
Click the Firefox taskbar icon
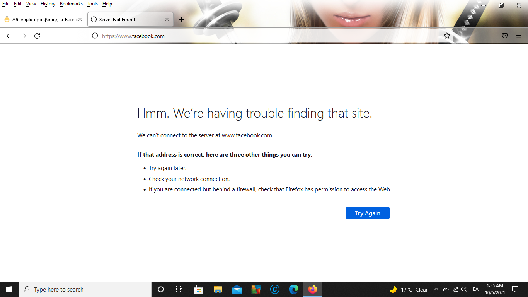tap(313, 289)
